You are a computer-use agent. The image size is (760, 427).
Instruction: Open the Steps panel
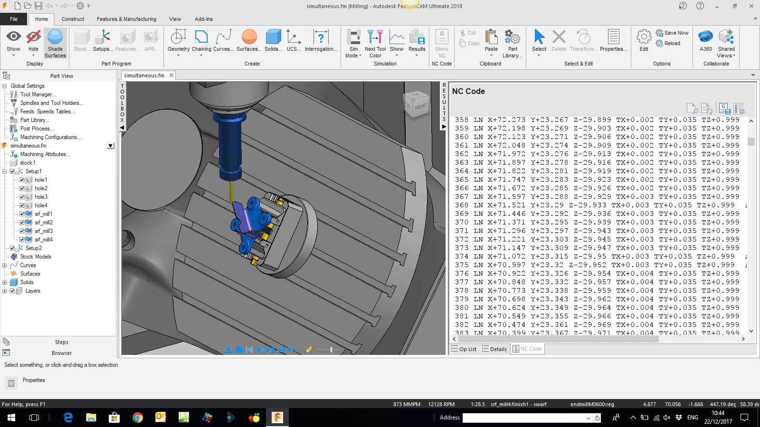pyautogui.click(x=61, y=342)
